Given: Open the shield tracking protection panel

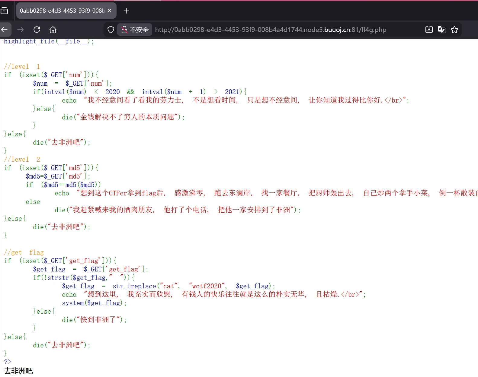Looking at the screenshot, I should (111, 30).
